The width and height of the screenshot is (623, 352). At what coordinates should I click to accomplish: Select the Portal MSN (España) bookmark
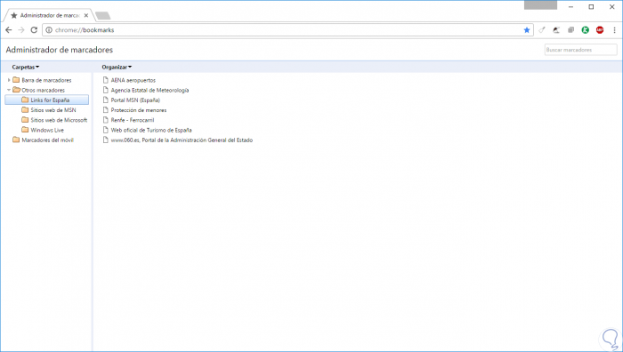[135, 100]
